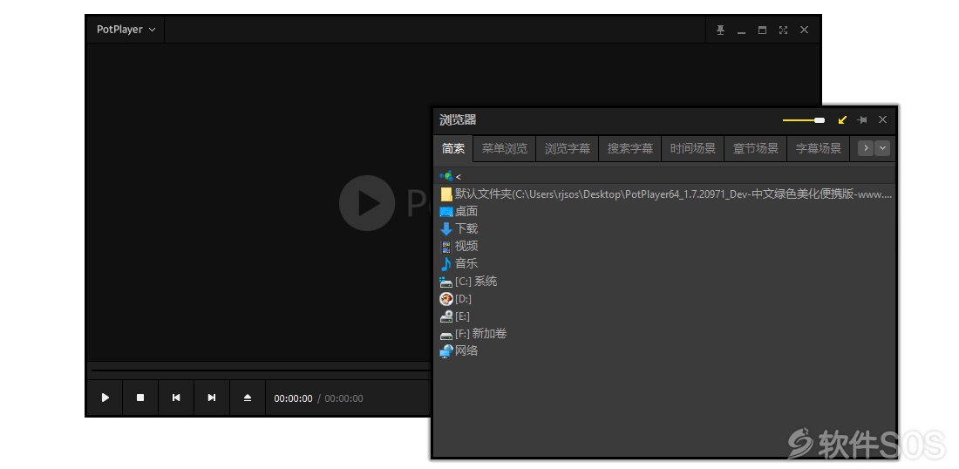Click the monitor icon beside 桌面

coord(446,212)
